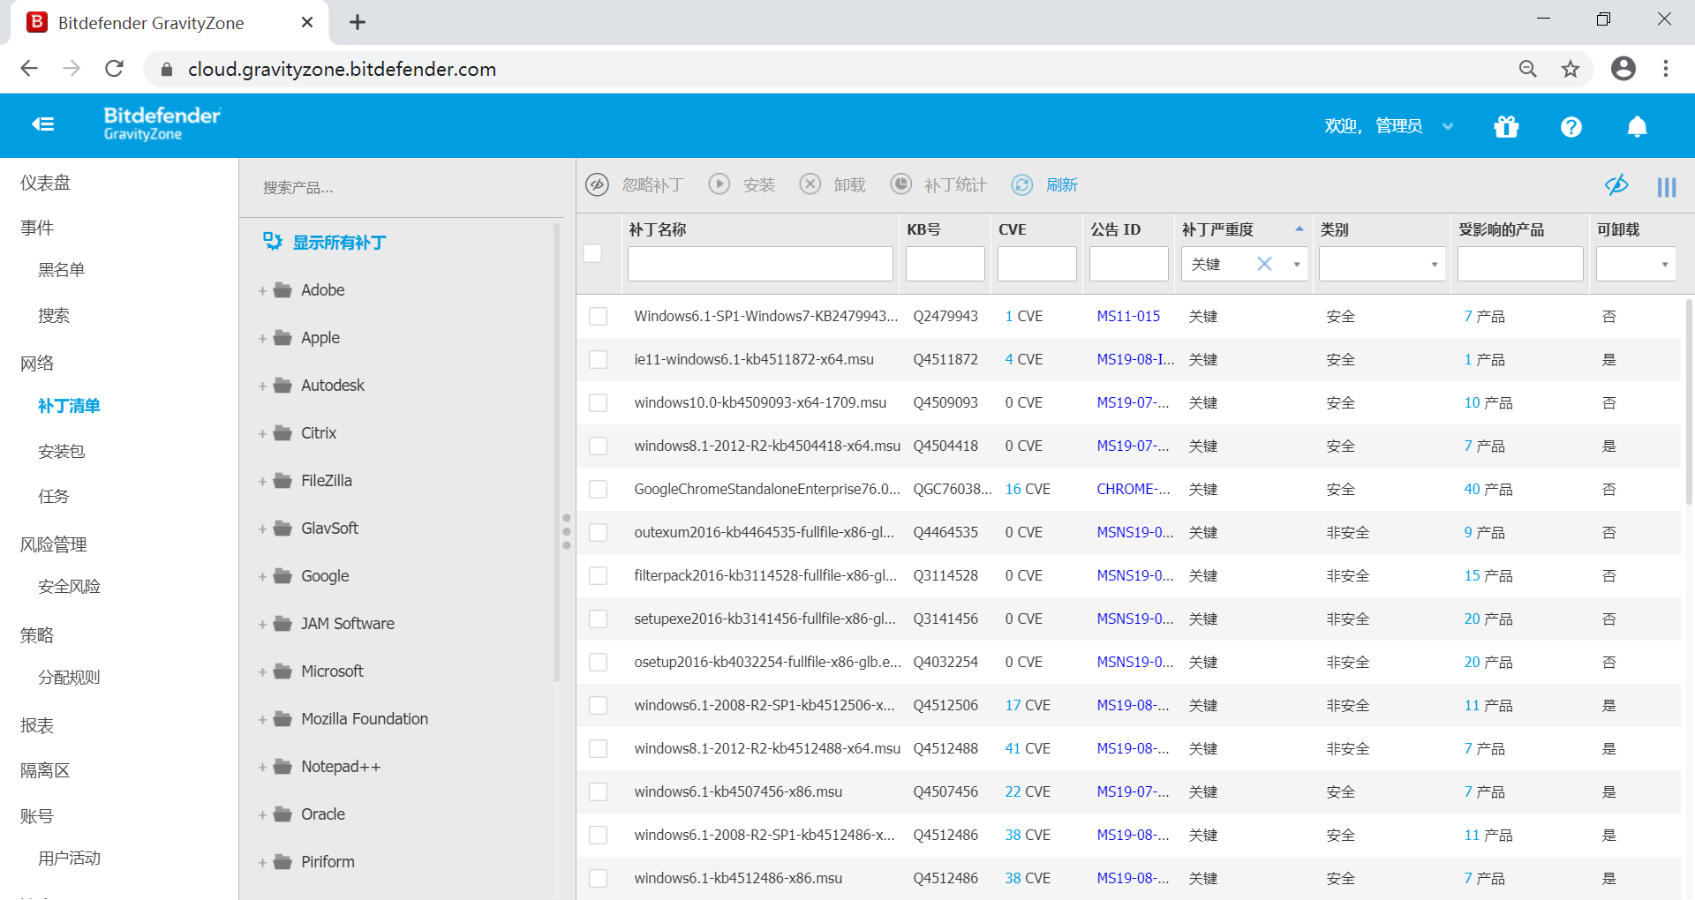Image resolution: width=1695 pixels, height=900 pixels.
Task: Toggle the show ignored patches eye icon
Action: click(x=1616, y=184)
